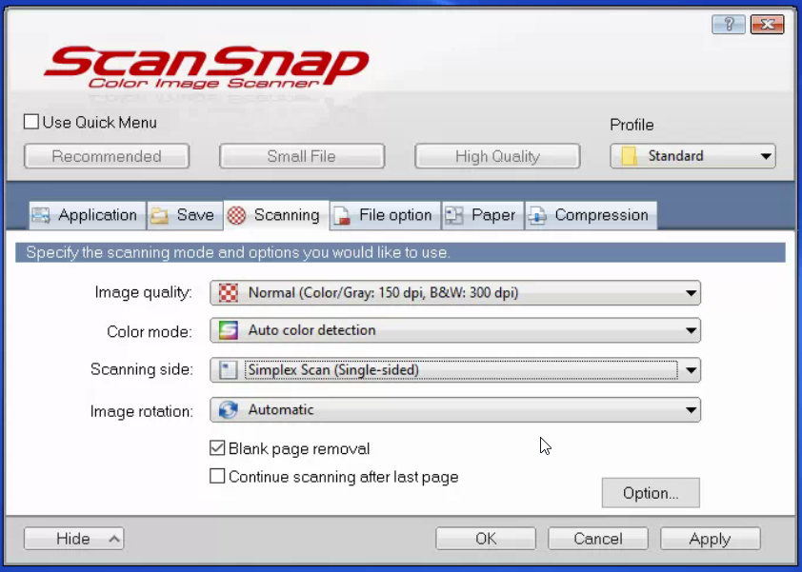Uncheck Blank page removal

click(x=217, y=447)
